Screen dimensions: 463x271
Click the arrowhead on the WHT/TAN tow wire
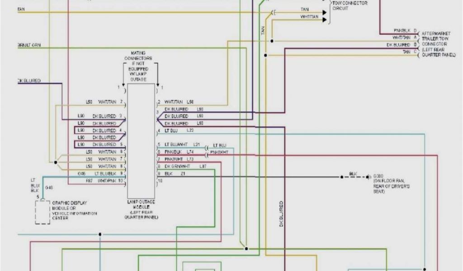[324, 19]
